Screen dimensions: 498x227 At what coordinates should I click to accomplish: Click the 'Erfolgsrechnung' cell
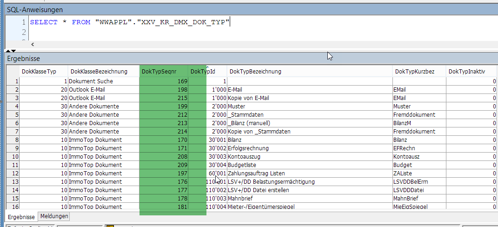pyautogui.click(x=310, y=148)
